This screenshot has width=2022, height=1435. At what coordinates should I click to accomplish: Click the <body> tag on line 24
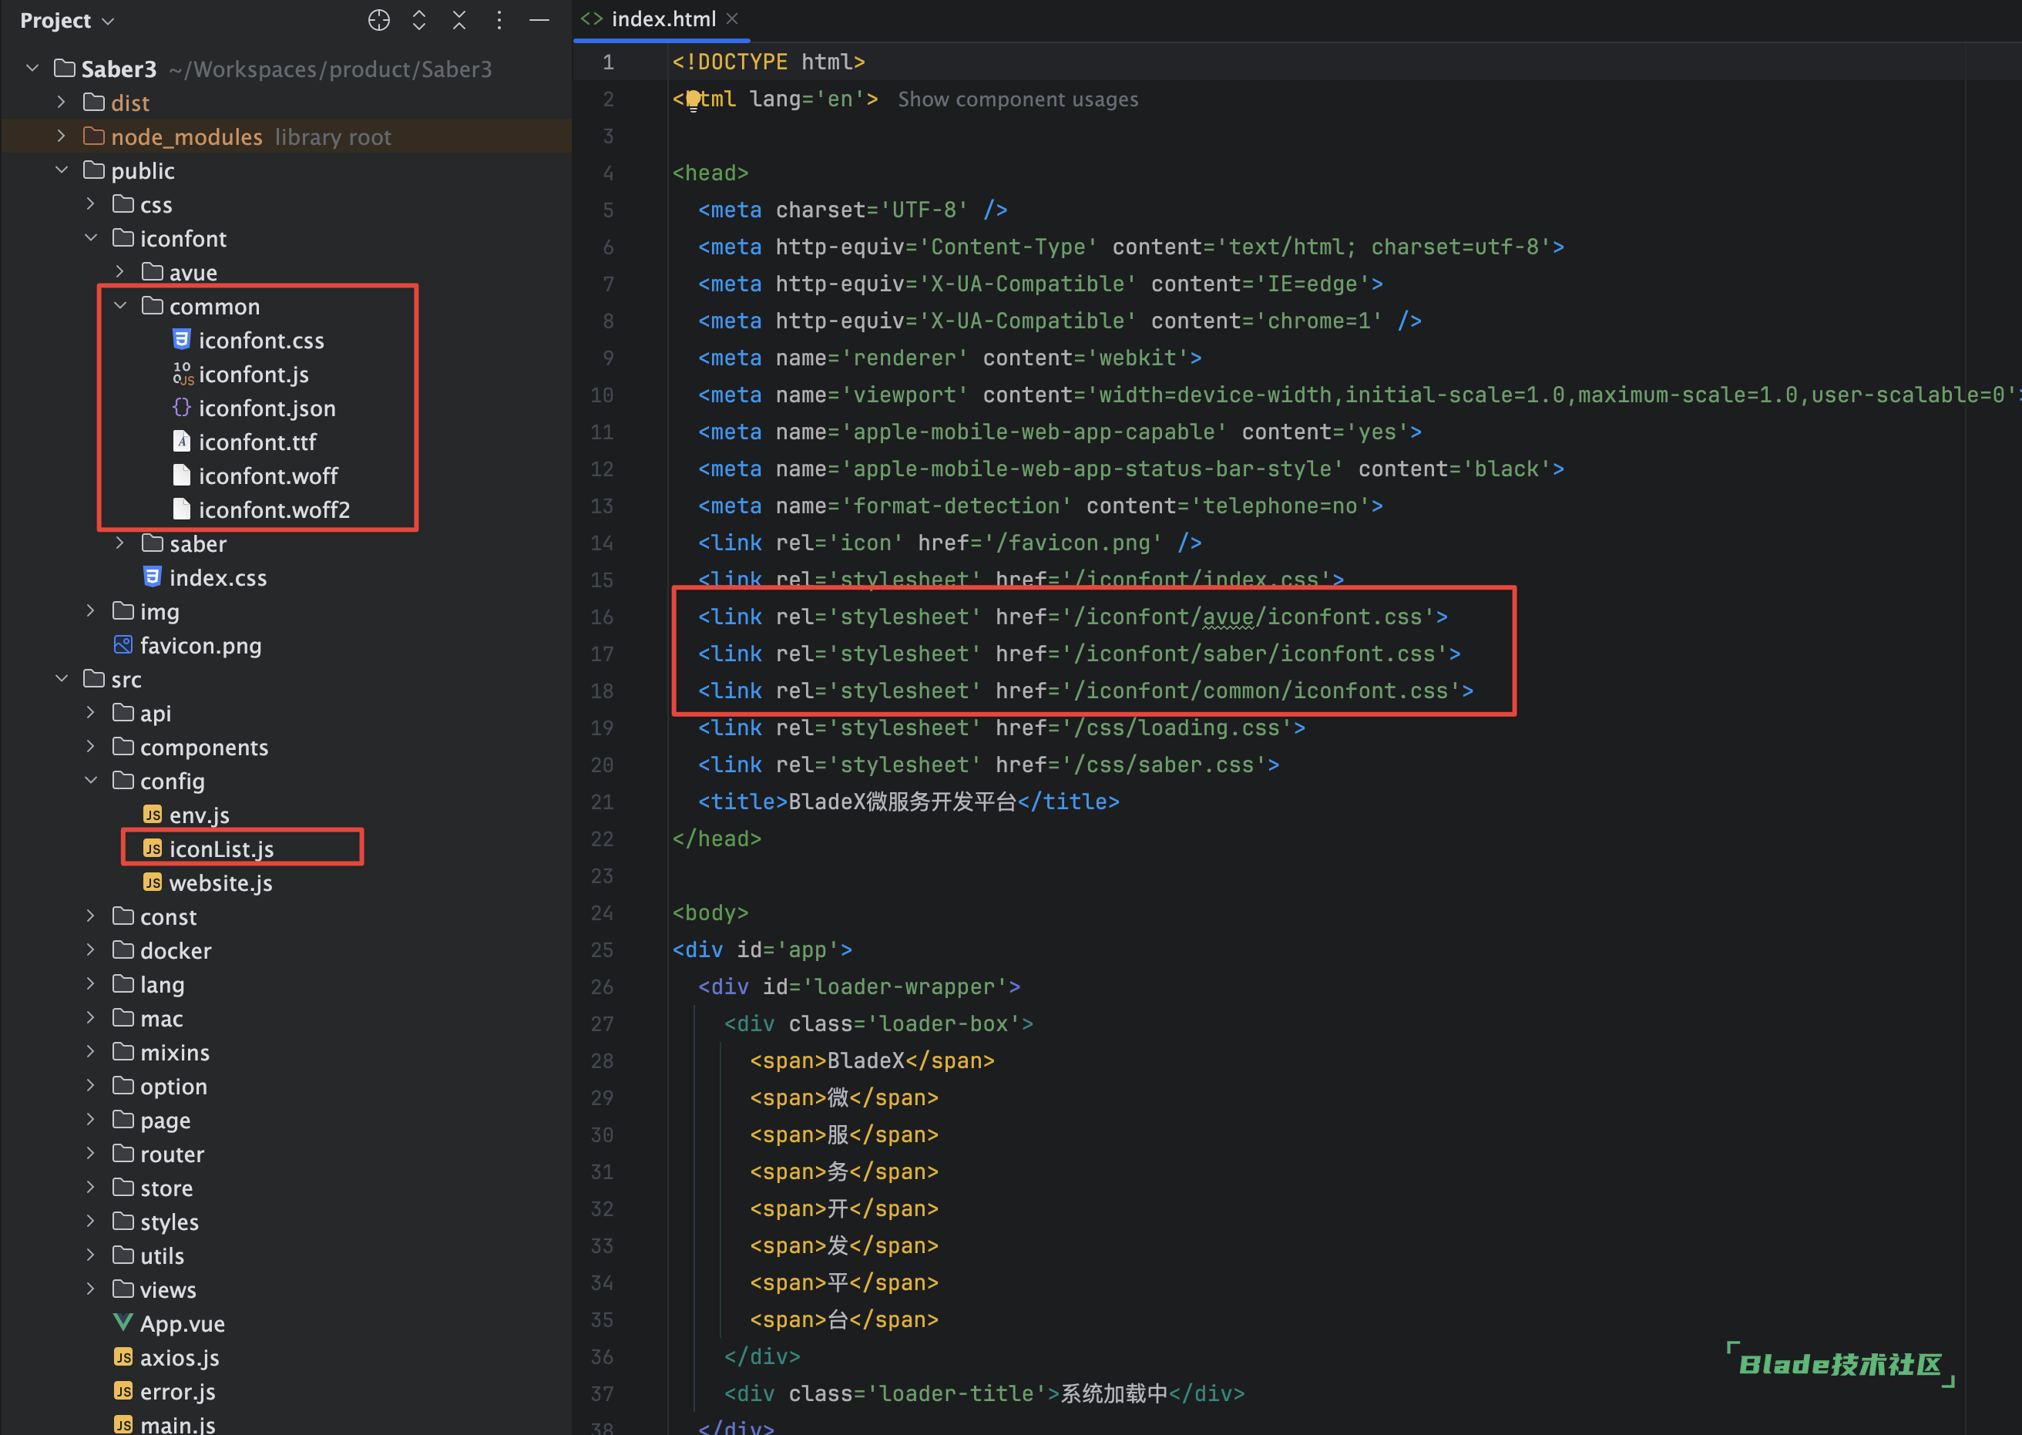(x=710, y=912)
